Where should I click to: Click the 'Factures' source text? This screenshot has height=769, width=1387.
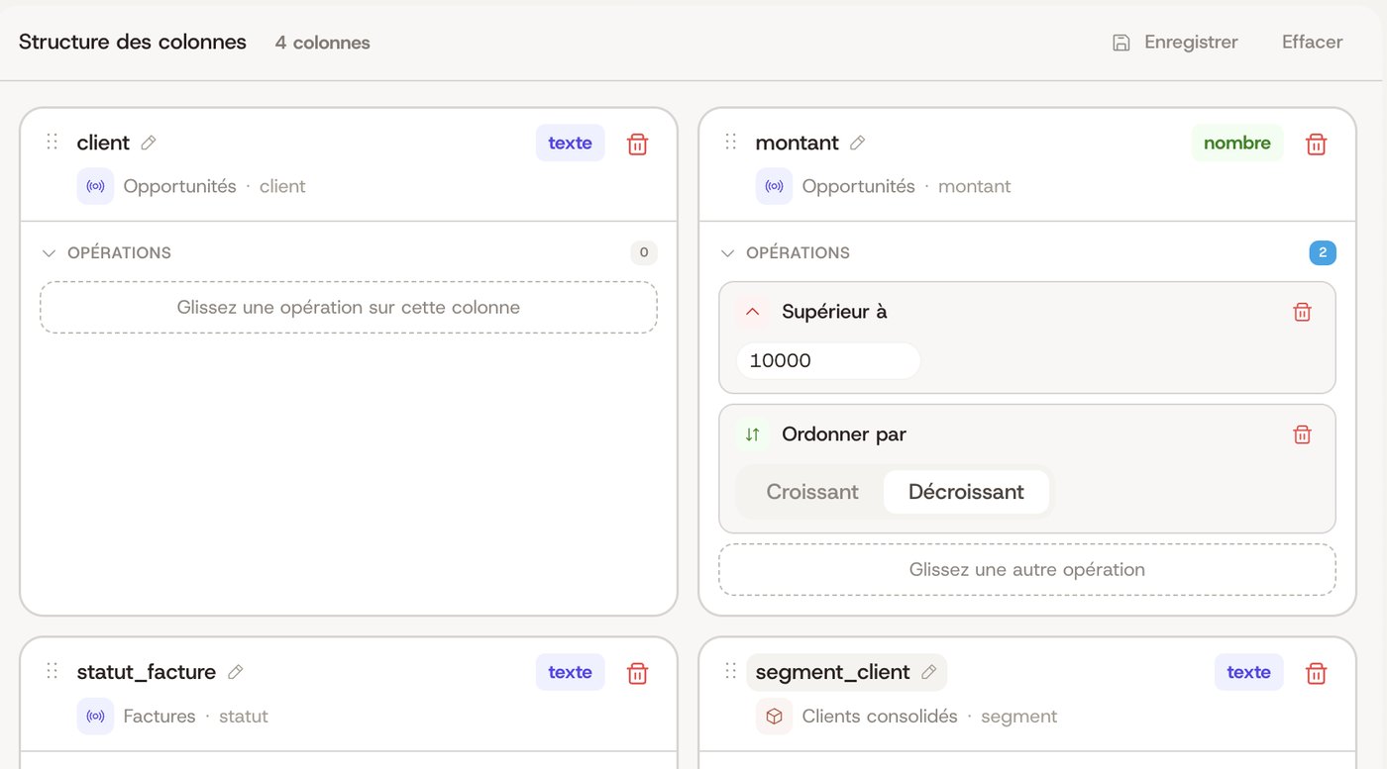[160, 717]
